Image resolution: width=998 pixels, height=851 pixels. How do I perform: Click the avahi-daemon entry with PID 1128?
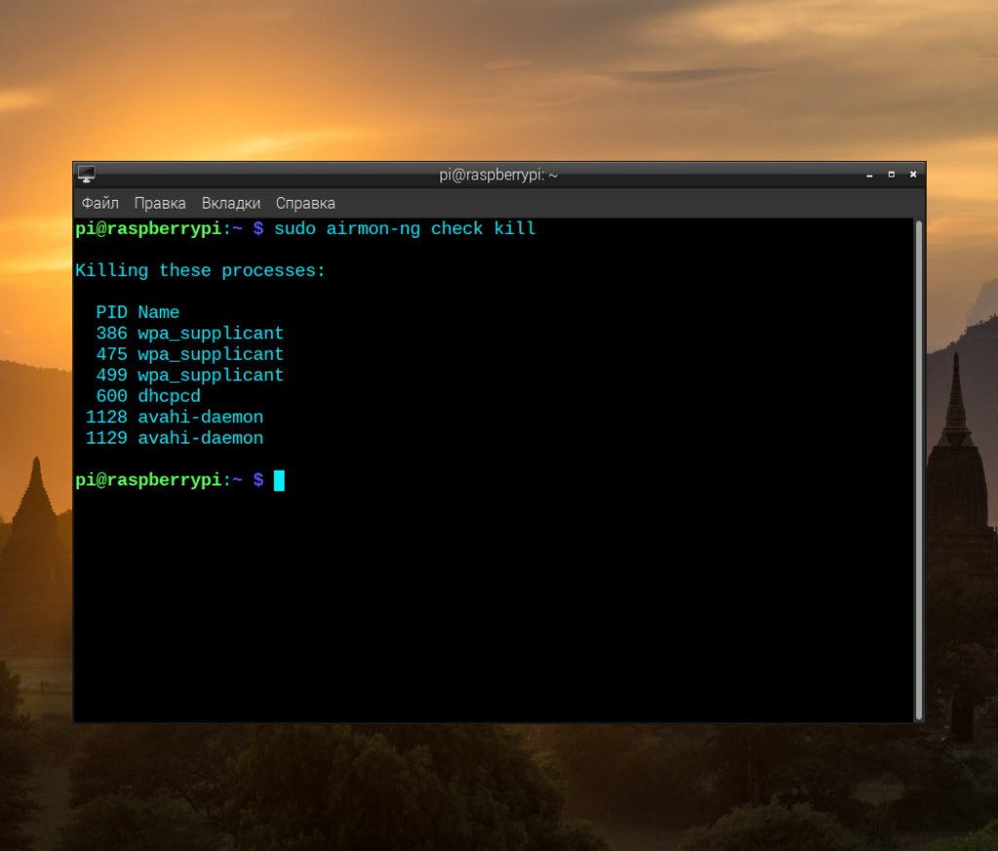(x=200, y=417)
